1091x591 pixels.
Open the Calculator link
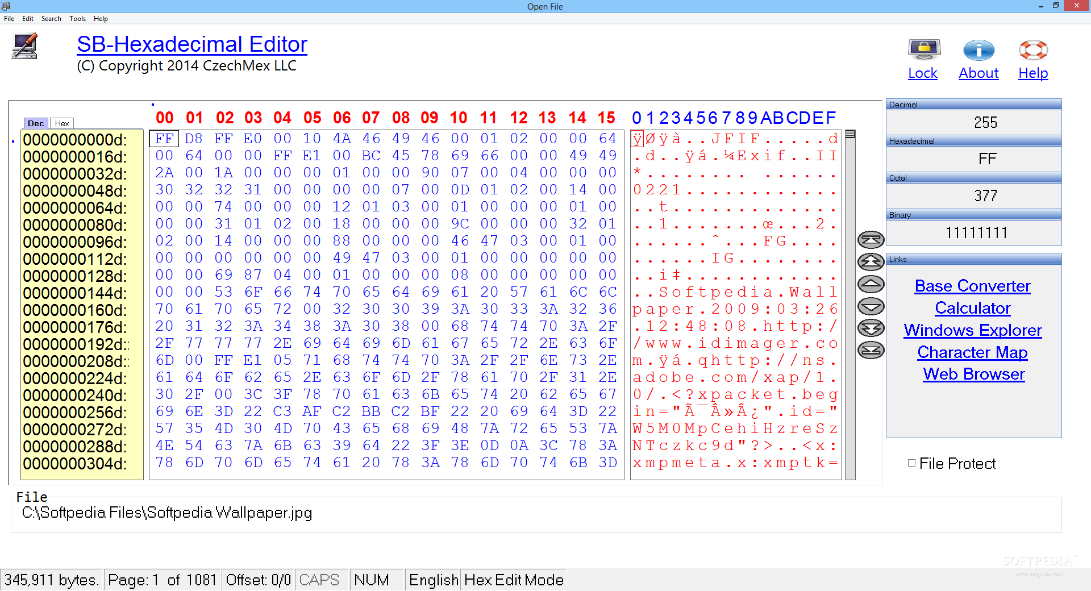point(973,308)
